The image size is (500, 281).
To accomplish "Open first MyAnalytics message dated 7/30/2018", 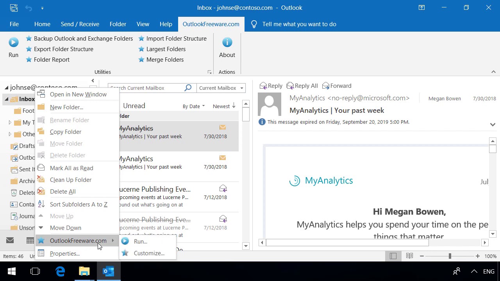I will 179,135.
